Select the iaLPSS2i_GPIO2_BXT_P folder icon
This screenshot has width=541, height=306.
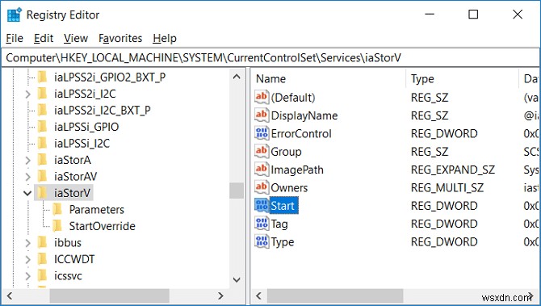point(42,77)
